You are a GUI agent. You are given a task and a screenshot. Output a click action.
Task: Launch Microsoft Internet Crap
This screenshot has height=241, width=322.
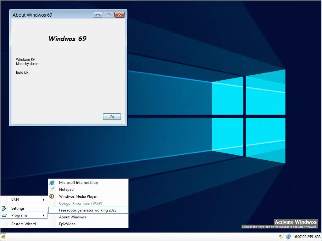(x=88, y=183)
